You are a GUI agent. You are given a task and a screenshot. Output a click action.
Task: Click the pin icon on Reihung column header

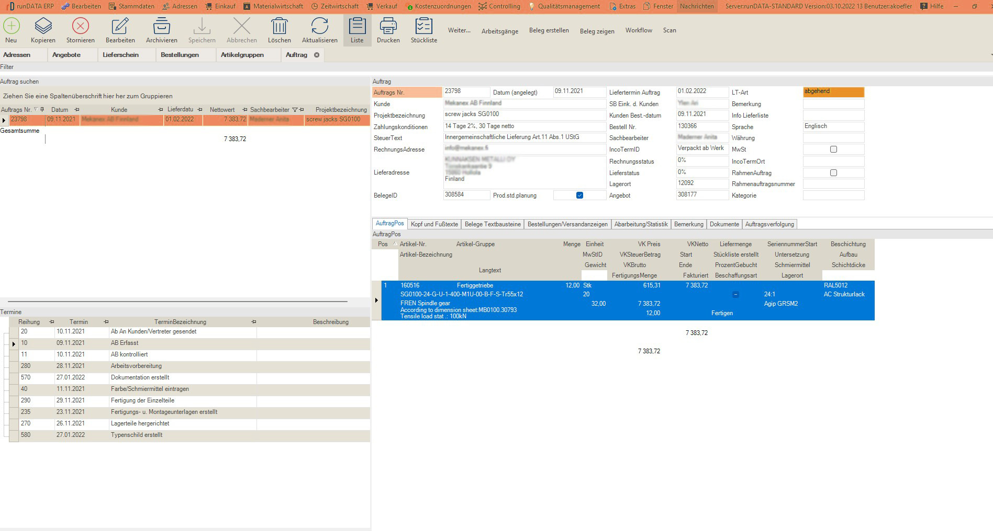[52, 322]
